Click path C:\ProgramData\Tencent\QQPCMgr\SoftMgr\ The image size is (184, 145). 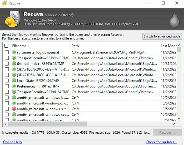pos(108,52)
